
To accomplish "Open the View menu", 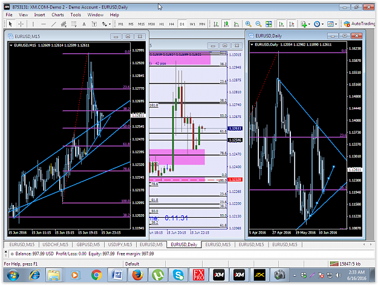I will pyautogui.click(x=23, y=15).
